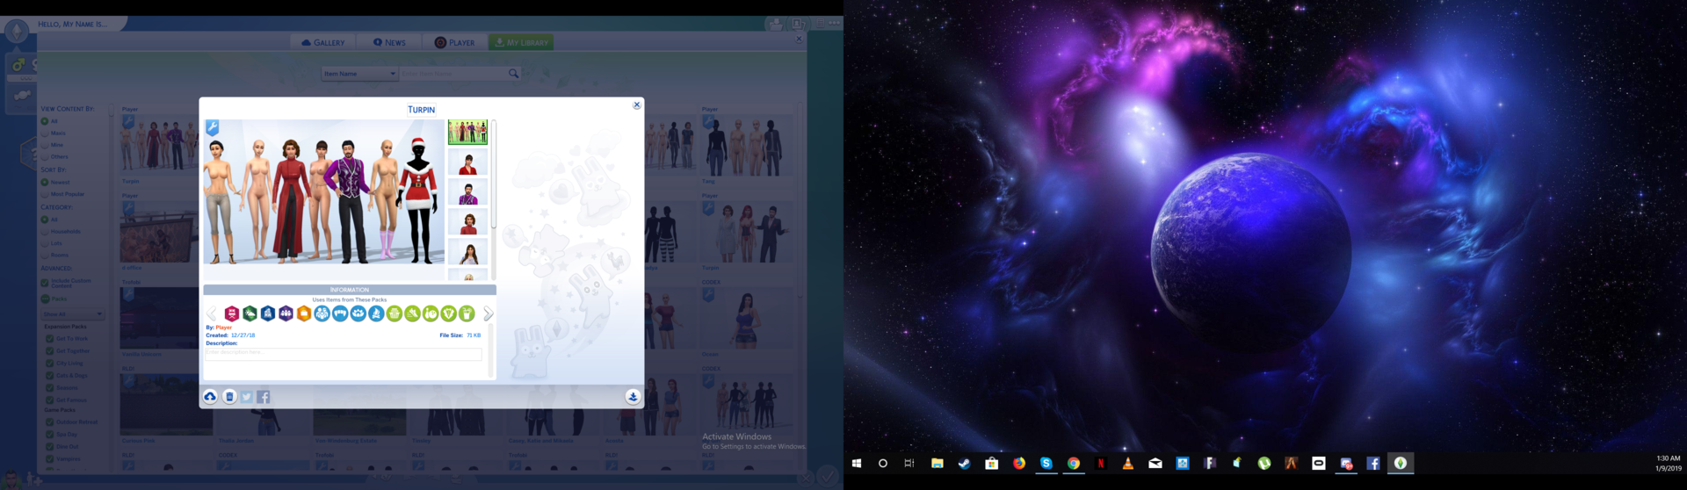The height and width of the screenshot is (490, 1687).
Task: Uncheck the Seasons pack filter
Action: [50, 388]
